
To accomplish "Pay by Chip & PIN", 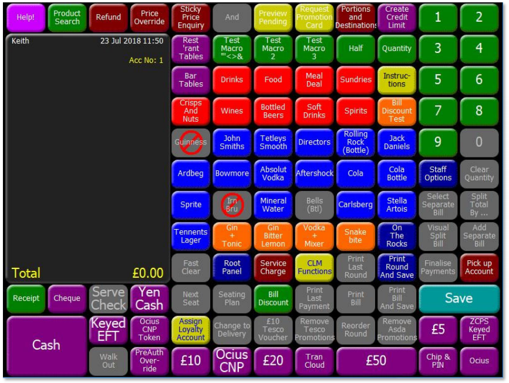I will (438, 361).
